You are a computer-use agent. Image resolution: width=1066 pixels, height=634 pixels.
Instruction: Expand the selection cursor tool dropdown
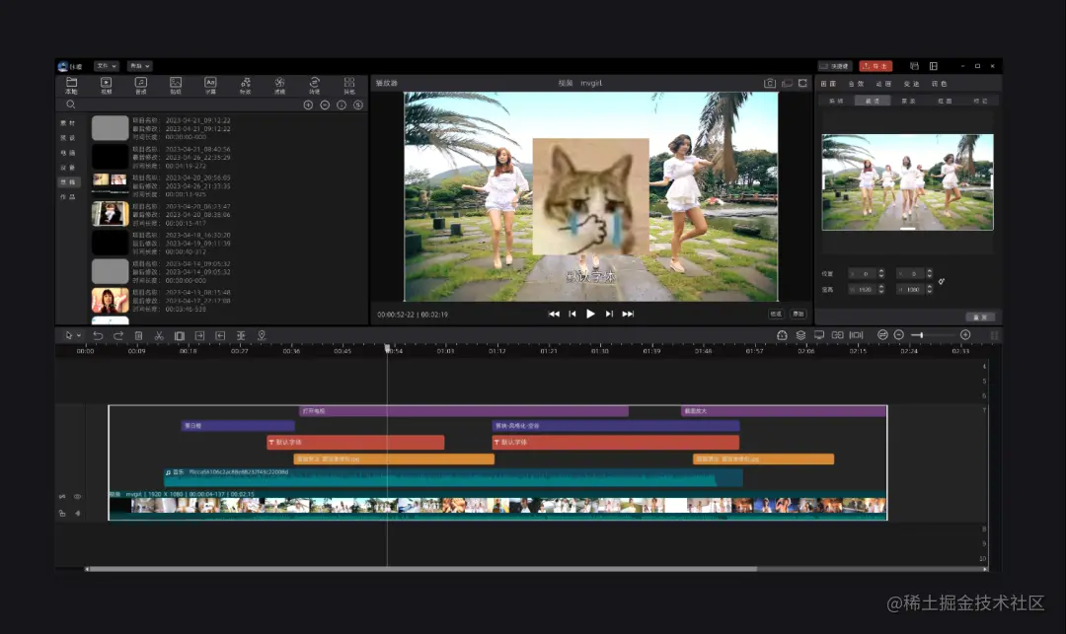[x=79, y=335]
